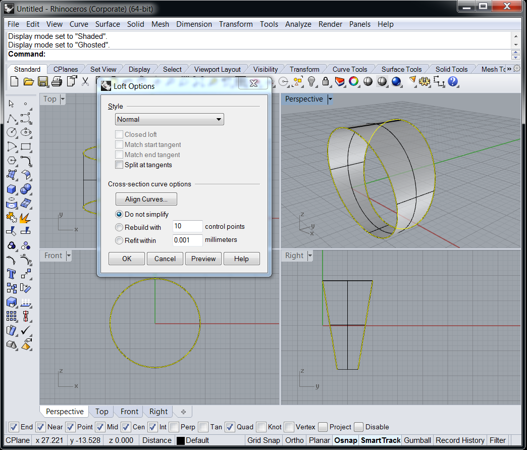This screenshot has height=450, width=527.
Task: Select the Polyline tool
Action: tap(12, 118)
